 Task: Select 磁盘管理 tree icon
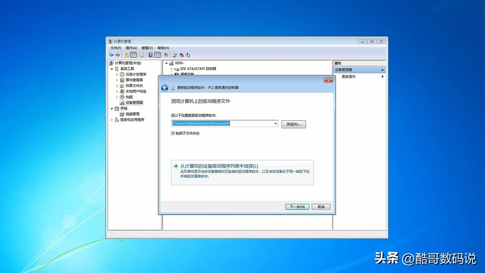[122, 114]
